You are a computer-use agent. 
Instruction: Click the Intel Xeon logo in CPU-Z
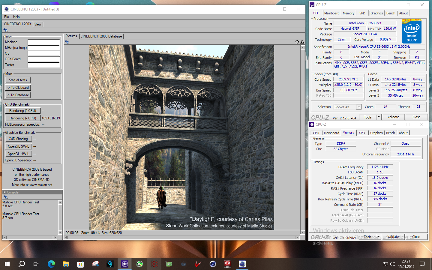click(x=412, y=31)
